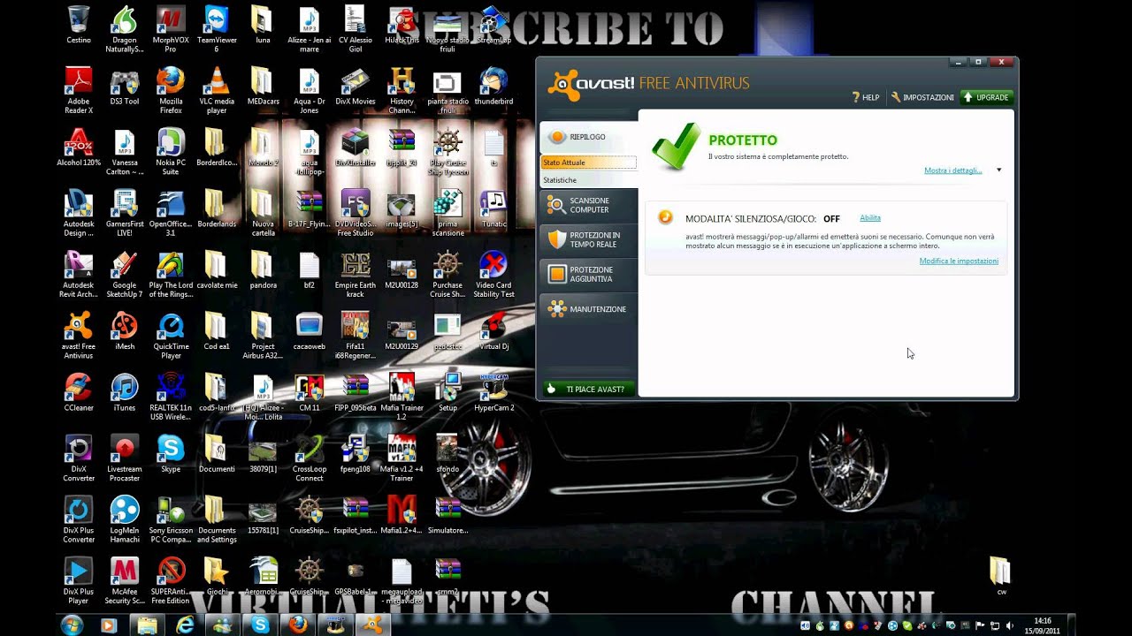Open Livestream Procaster desktop icon
The width and height of the screenshot is (1132, 636).
125,458
